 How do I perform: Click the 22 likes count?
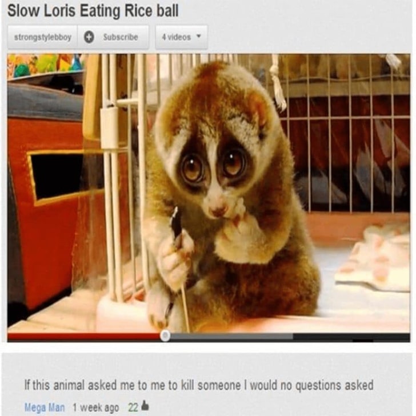tap(133, 407)
